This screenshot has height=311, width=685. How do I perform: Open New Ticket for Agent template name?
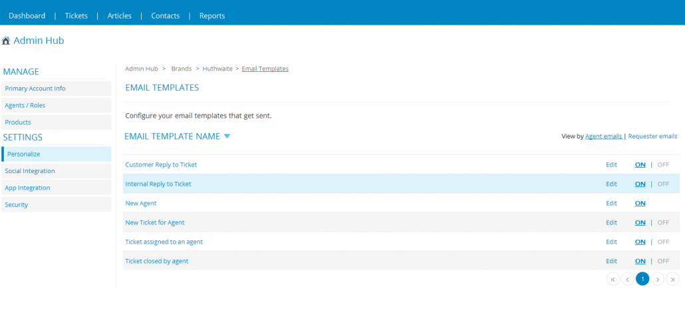pyautogui.click(x=155, y=222)
